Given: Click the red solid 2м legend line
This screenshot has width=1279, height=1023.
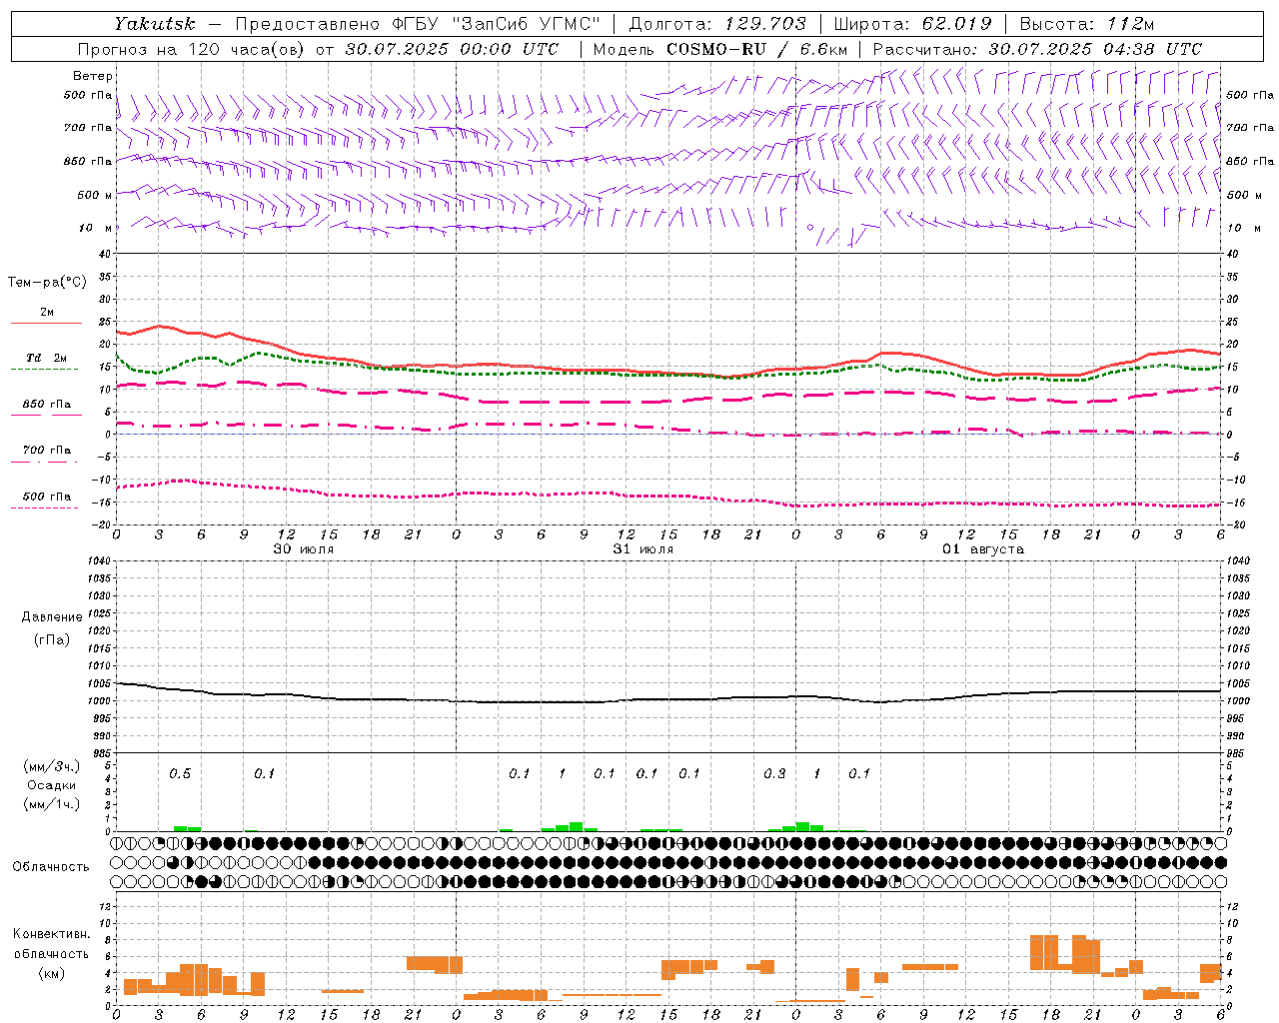Looking at the screenshot, I should click(46, 324).
